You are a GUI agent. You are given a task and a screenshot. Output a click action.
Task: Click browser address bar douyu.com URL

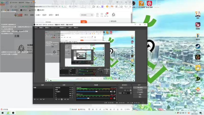[x=41, y=7]
